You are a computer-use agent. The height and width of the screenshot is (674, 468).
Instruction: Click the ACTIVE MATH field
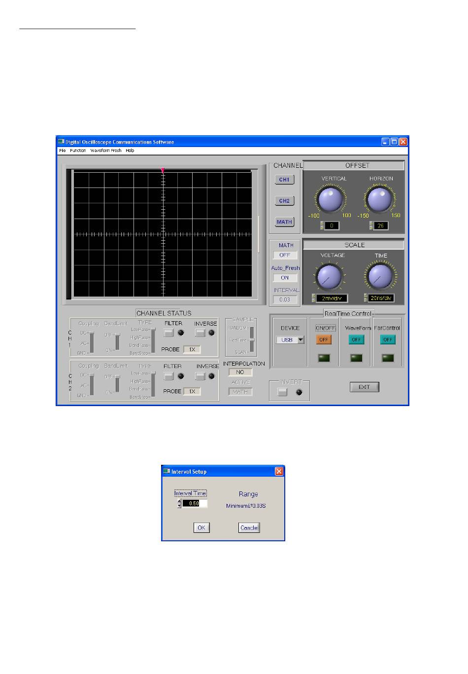(240, 392)
